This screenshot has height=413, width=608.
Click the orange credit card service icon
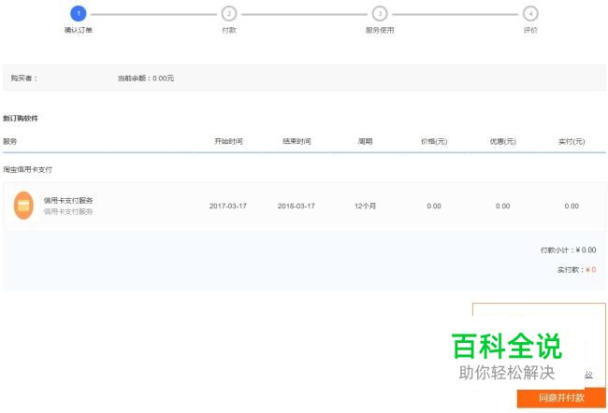pos(23,206)
